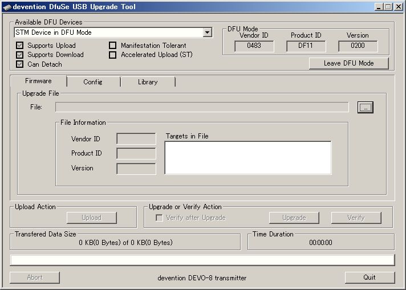Switch to the Library tab

tap(148, 82)
